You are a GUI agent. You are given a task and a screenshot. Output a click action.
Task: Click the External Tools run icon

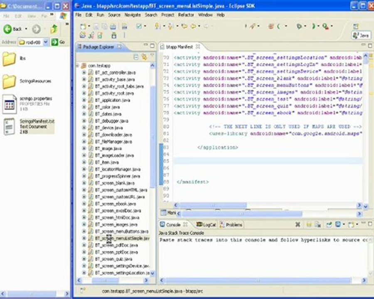coord(325,26)
